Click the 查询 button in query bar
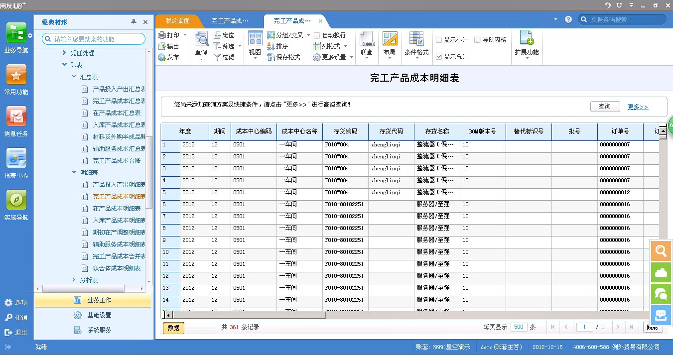 coord(605,107)
